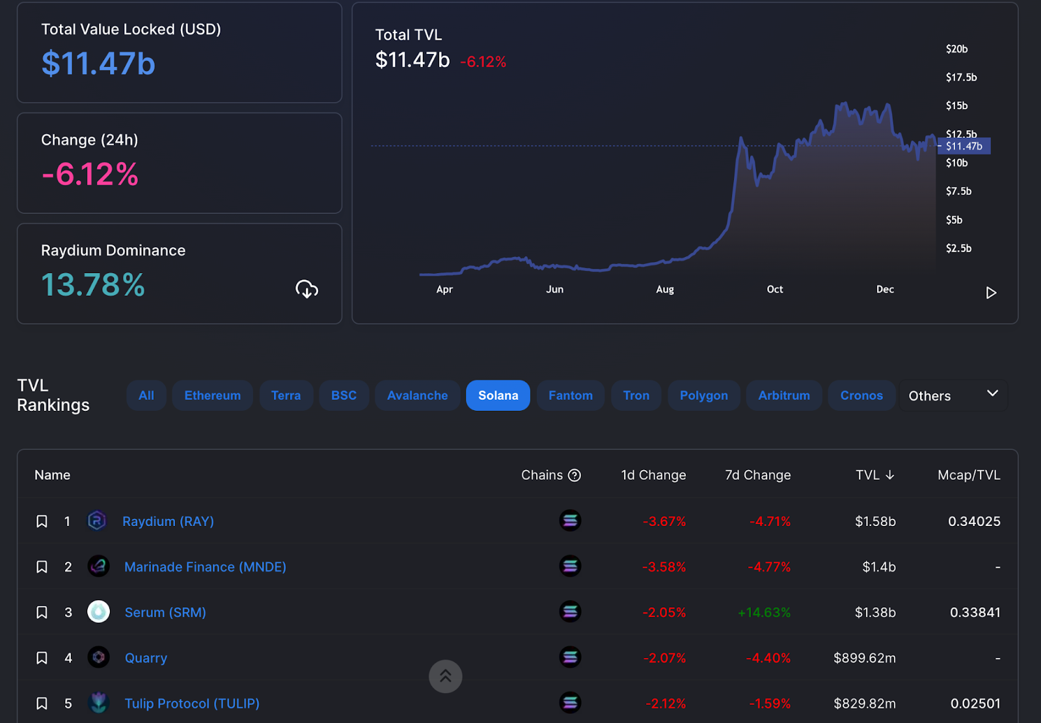Sort by TVL column arrow
The height and width of the screenshot is (723, 1041).
(890, 475)
